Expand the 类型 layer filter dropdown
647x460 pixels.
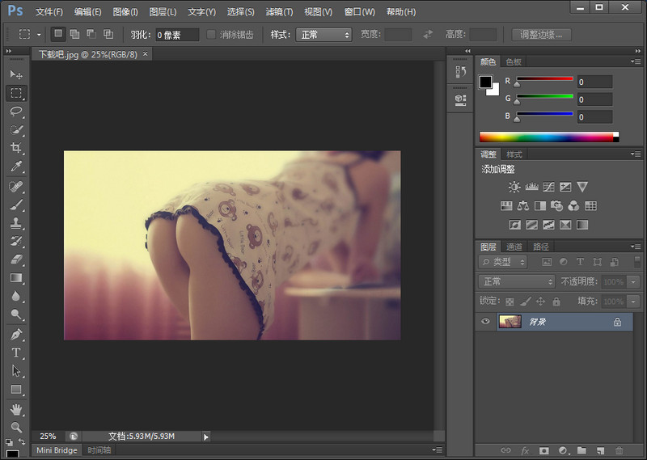pos(503,262)
